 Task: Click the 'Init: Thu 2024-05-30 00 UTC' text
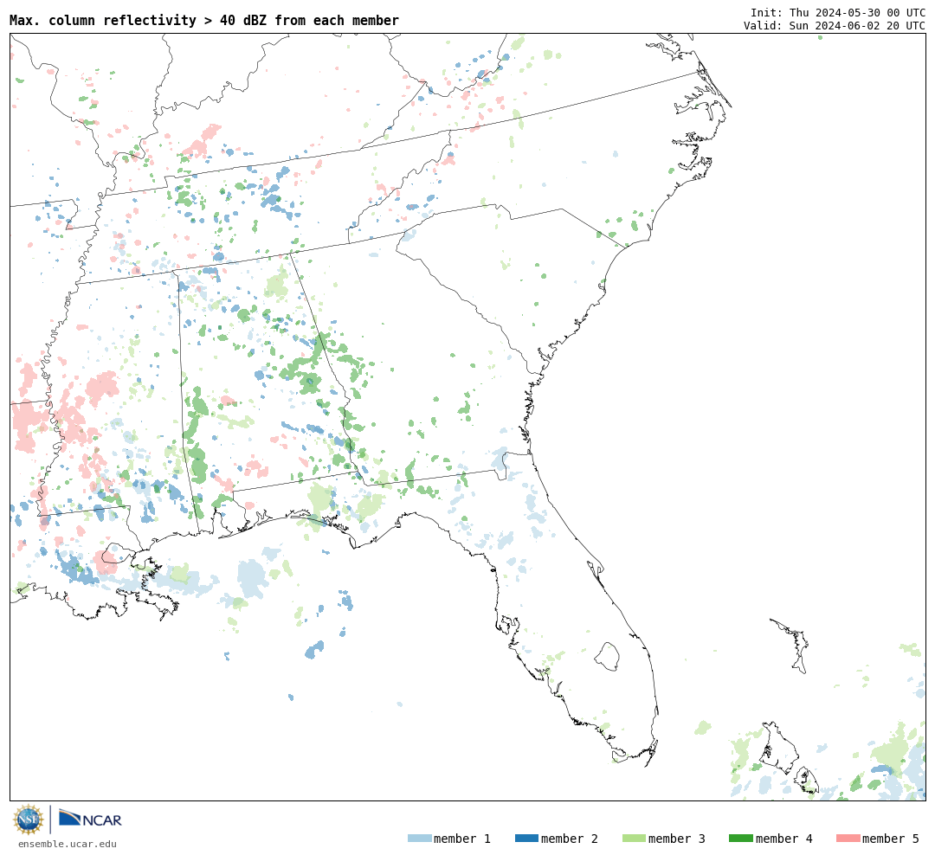point(838,12)
